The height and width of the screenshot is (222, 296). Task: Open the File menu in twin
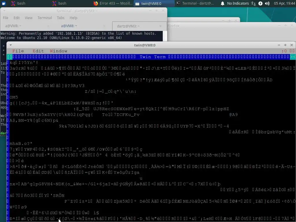pyautogui.click(x=18, y=51)
